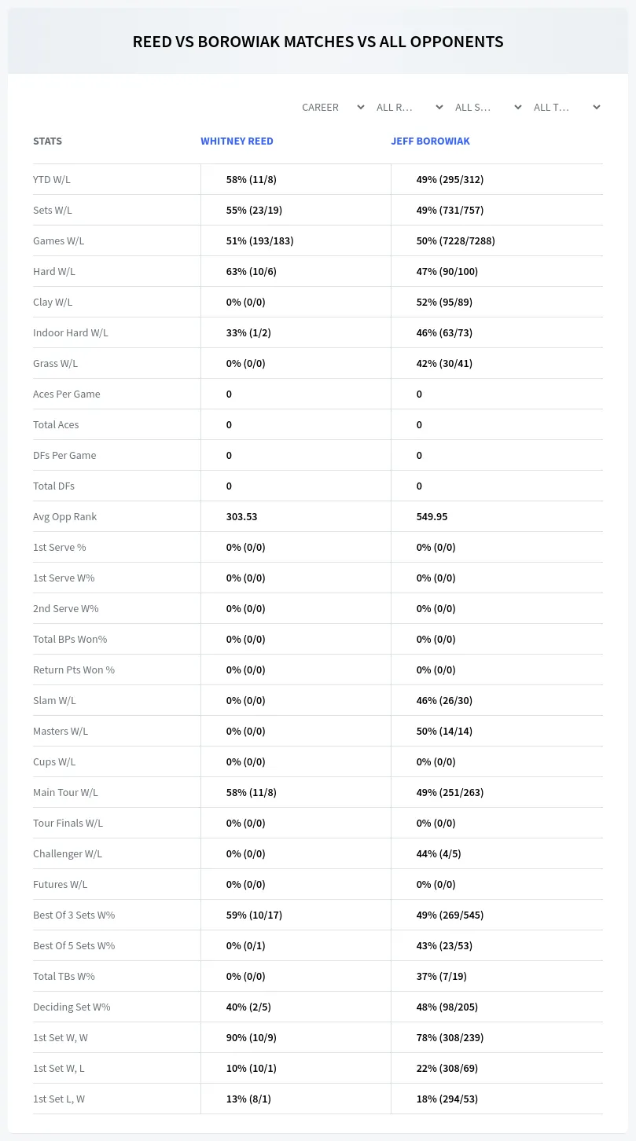Expand the ALL R... filter dropdown
The image size is (636, 1141).
point(410,107)
